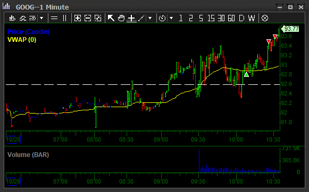Click the left red down-triangle sell marker
Screen dimensions: 309x192
269,41
